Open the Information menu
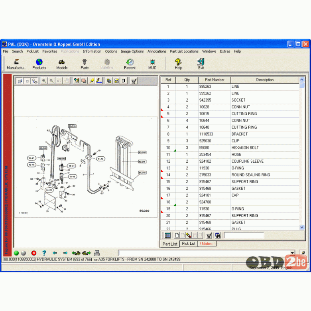Image resolution: width=311 pixels, height=311 pixels. click(92, 51)
